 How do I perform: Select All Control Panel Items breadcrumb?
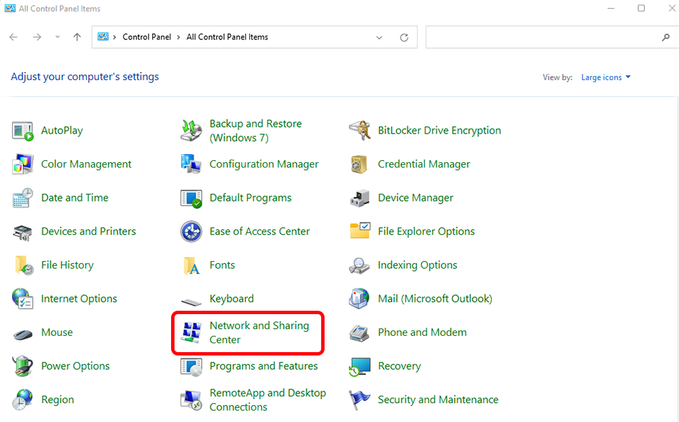point(227,37)
